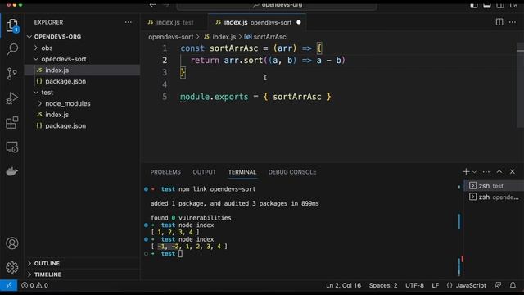This screenshot has height=295, width=524.
Task: Open errors and warnings count in status bar
Action: tap(34, 285)
